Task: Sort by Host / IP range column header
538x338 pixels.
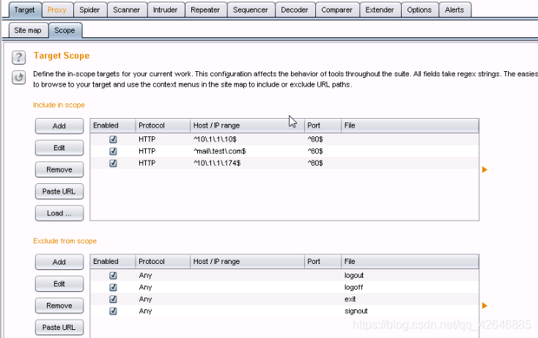Action: click(x=216, y=125)
